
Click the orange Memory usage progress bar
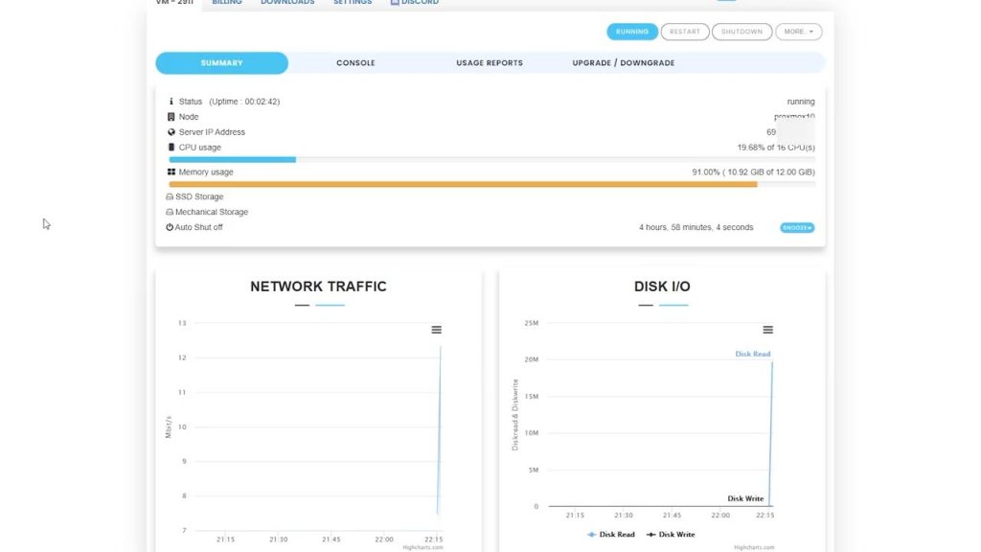click(x=463, y=185)
